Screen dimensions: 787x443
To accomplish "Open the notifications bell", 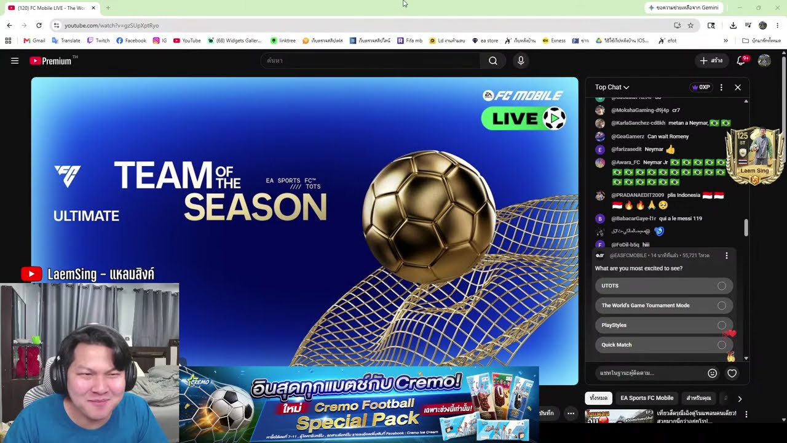I will coord(742,60).
